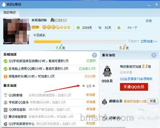The height and width of the screenshot is (128, 160).
Task: Click the QQ钱包签到 icon
Action: pos(5,110)
